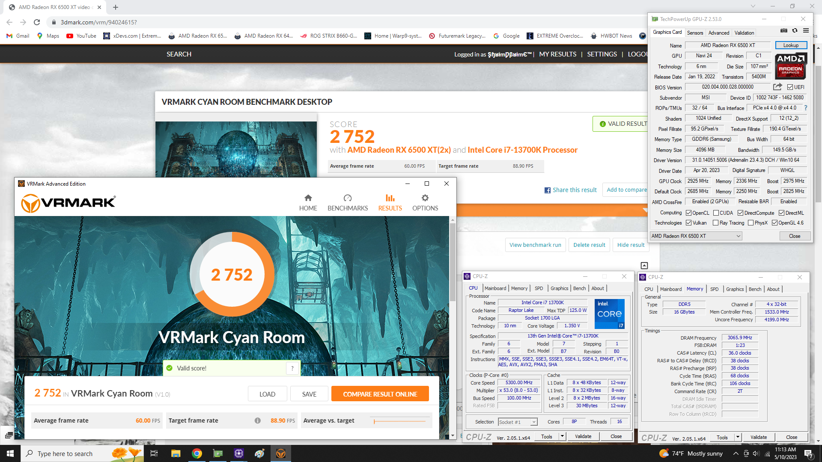Open Socket #1 selection dropdown in CPU-Z
Viewport: 822px width, 462px height.
(518, 422)
